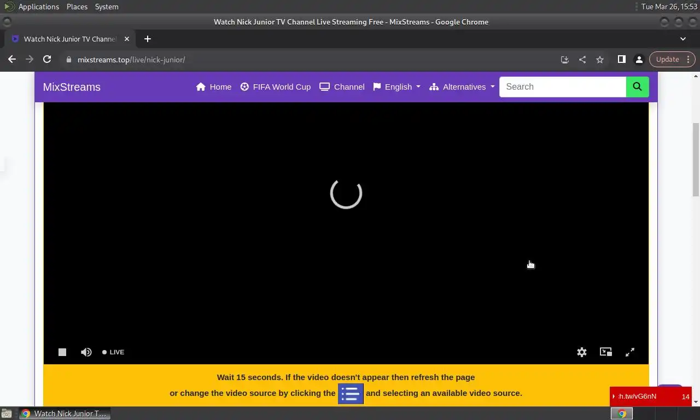Open the System menu
Image resolution: width=700 pixels, height=420 pixels.
[x=107, y=7]
